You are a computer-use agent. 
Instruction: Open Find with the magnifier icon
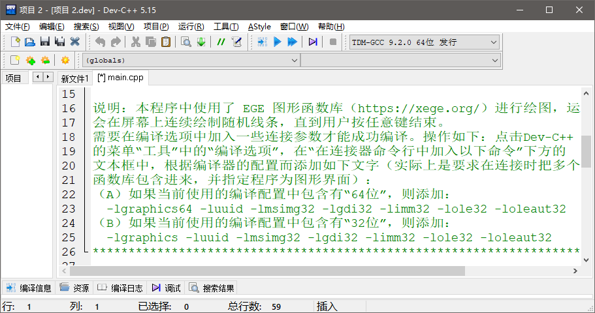(186, 42)
